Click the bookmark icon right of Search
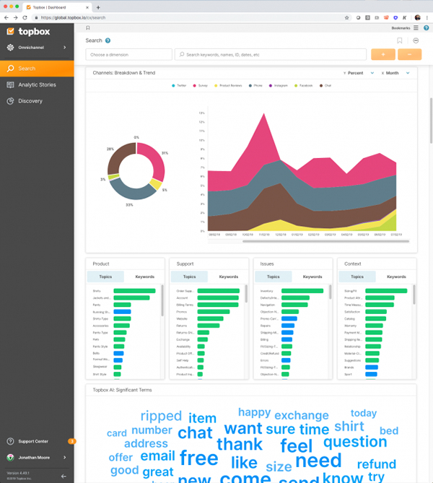Screen dimensions: 433x483 coord(400,40)
